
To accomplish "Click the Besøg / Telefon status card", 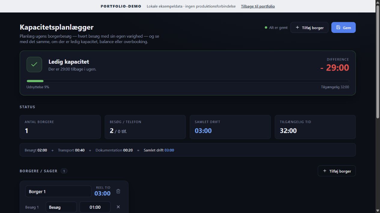I will [145, 127].
